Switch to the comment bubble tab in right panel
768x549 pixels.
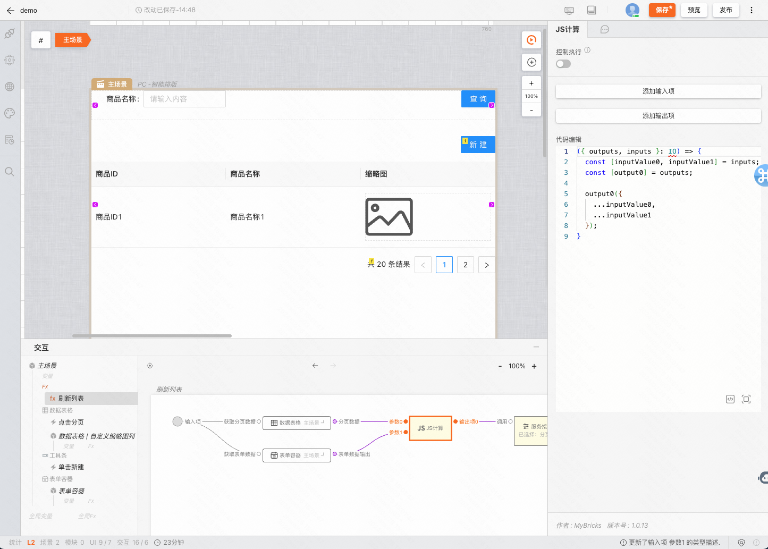[604, 30]
